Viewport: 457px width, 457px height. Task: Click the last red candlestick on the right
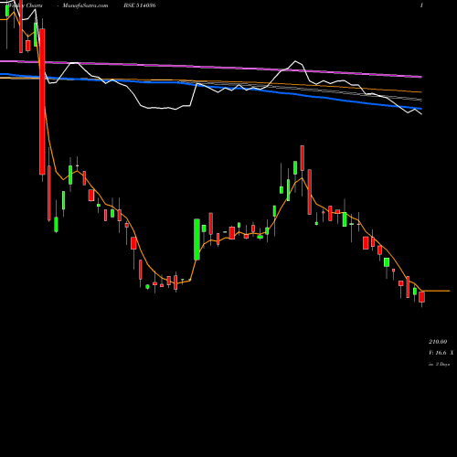click(421, 297)
